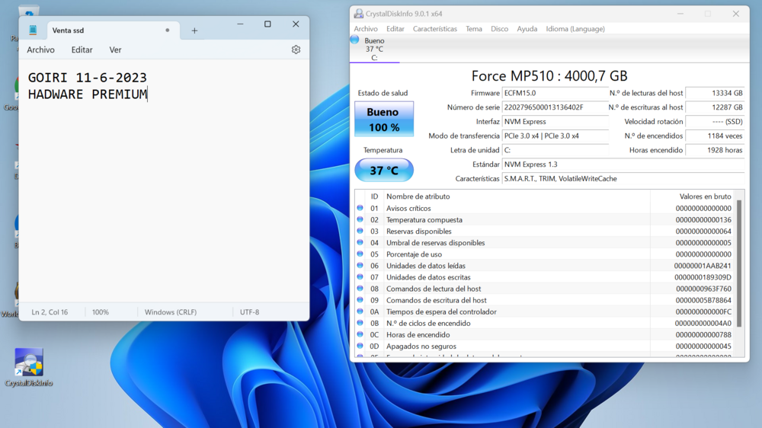762x428 pixels.
Task: Click the CrystalDiskInfo desktop shortcut icon
Action: pos(29,363)
